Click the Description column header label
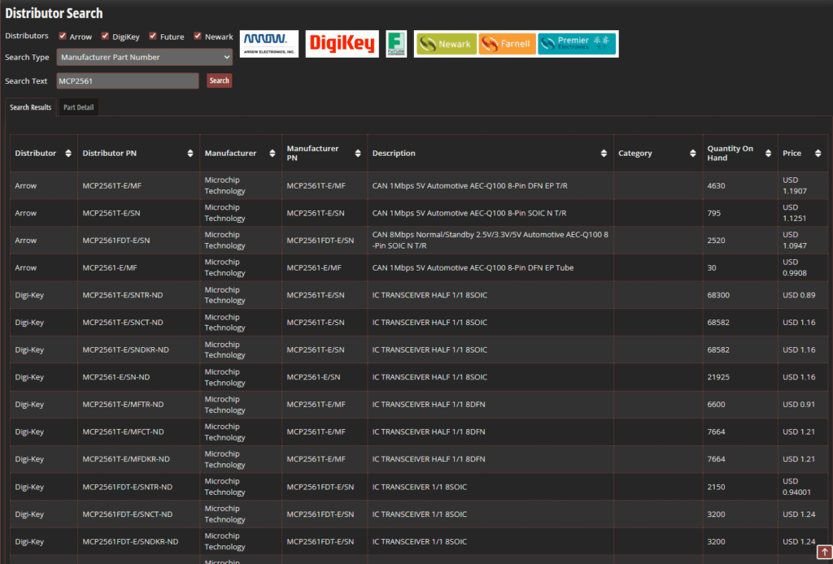This screenshot has width=833, height=564. pos(394,154)
